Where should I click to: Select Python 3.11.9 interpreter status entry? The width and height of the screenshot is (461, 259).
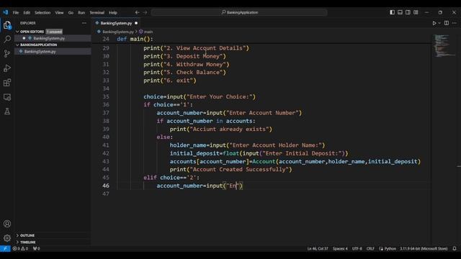424,248
